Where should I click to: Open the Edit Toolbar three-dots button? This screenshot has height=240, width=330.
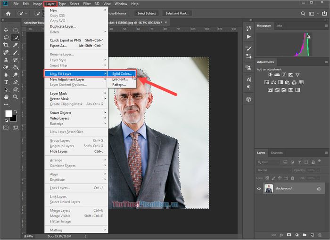point(6,104)
